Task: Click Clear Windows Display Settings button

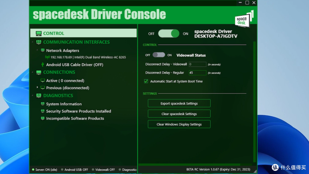Action: click(x=179, y=124)
